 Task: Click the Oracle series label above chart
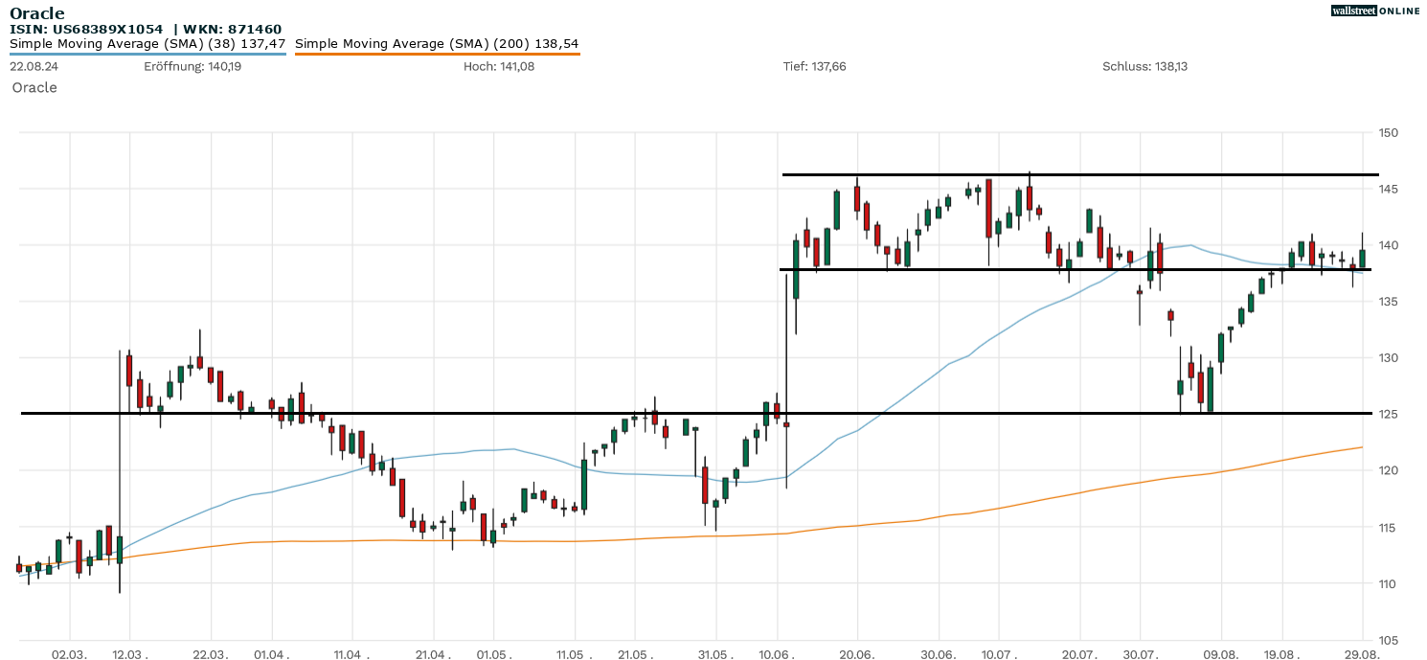coord(34,87)
